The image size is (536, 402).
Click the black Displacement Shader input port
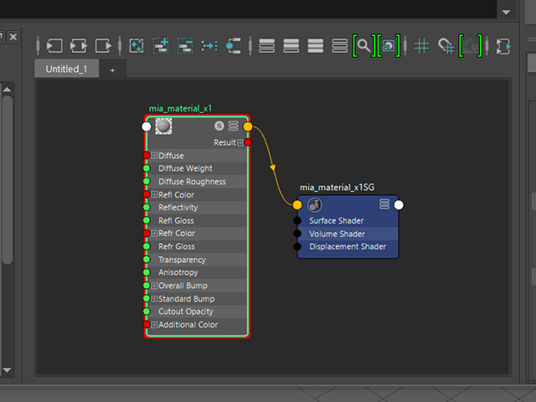click(297, 246)
